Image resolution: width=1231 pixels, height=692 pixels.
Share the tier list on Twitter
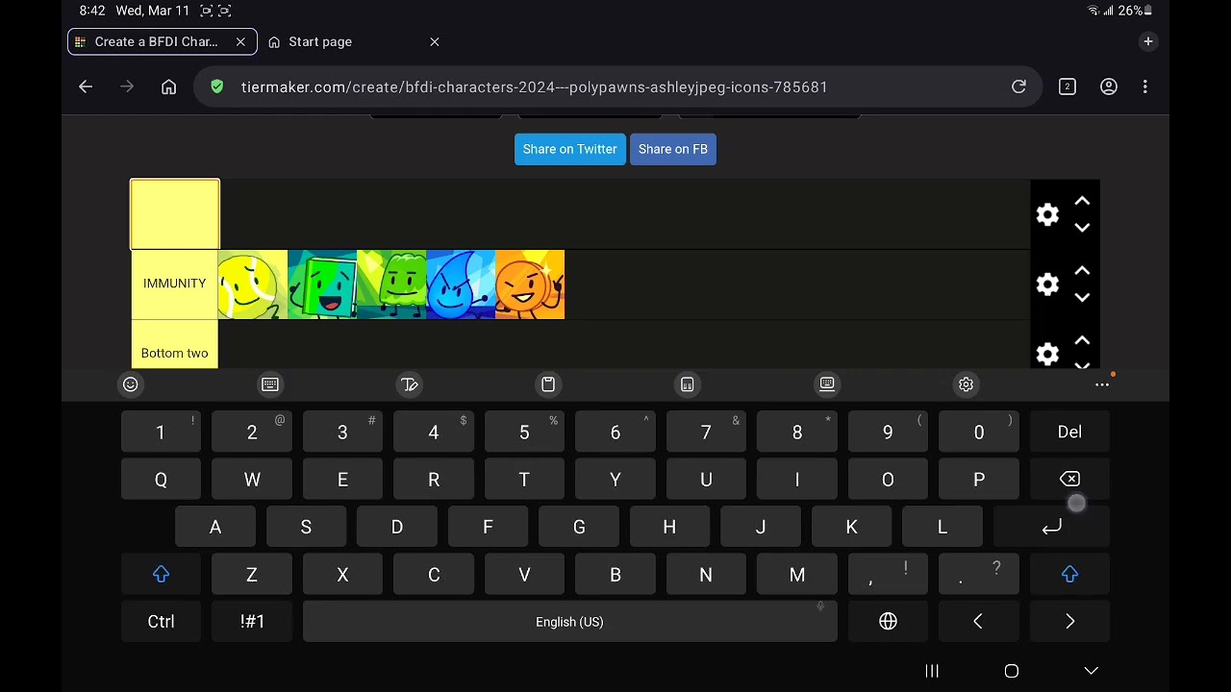click(570, 149)
